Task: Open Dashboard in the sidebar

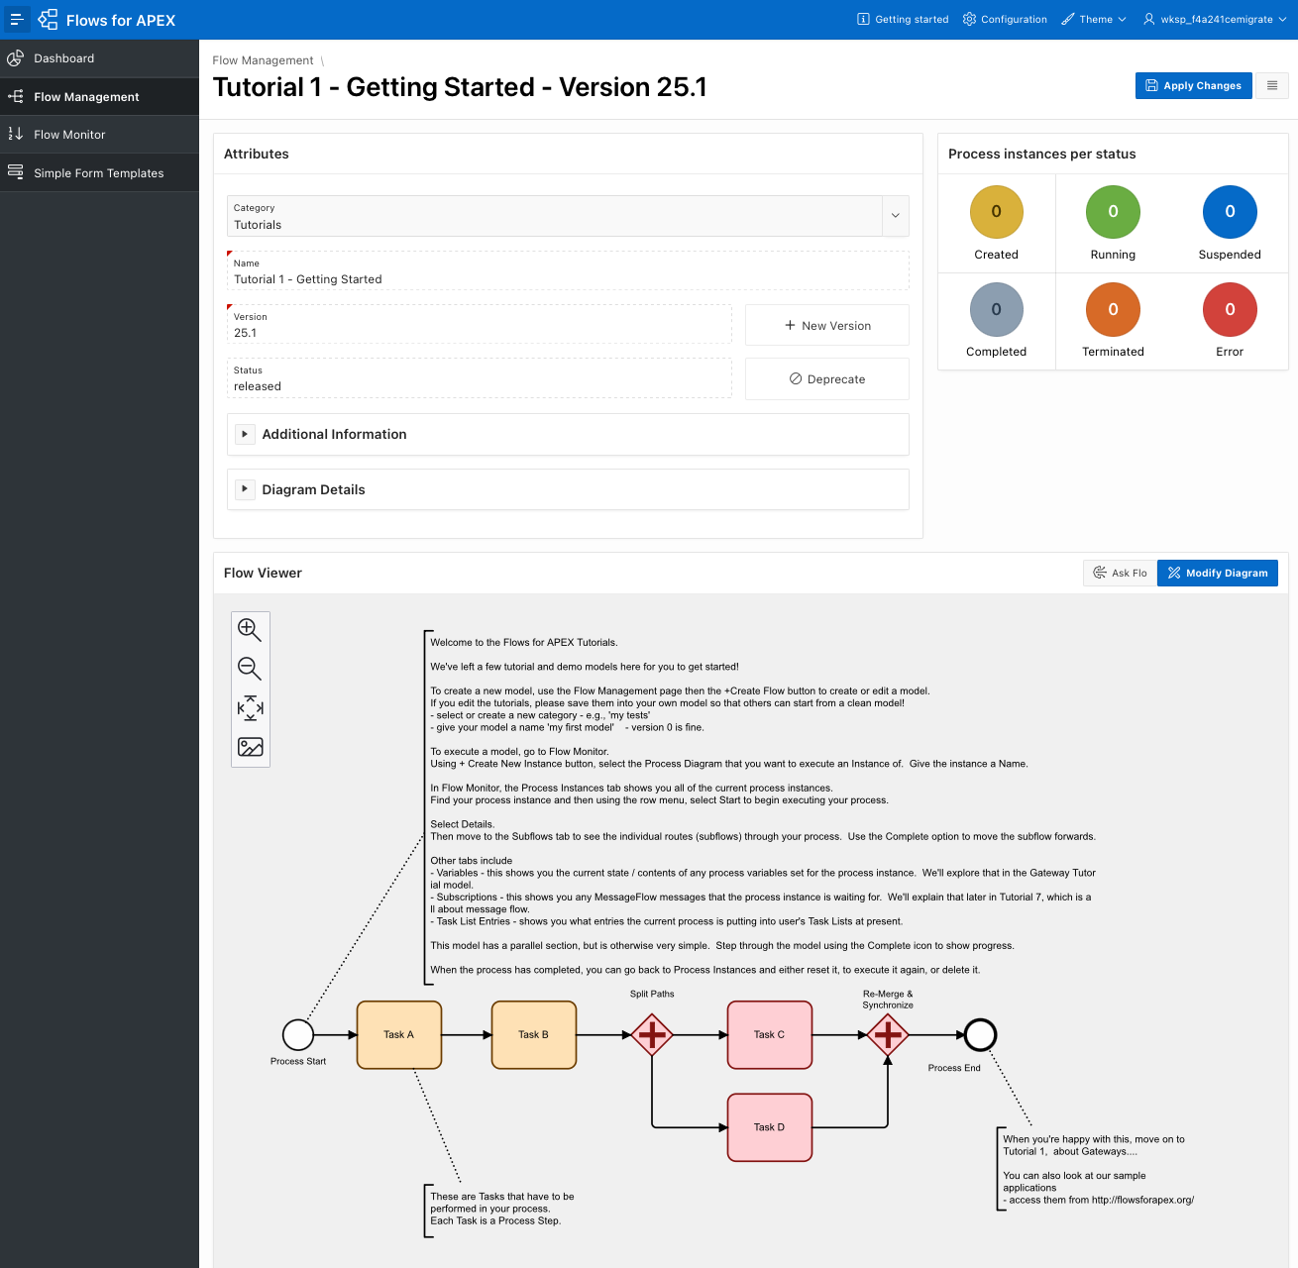Action: (x=99, y=58)
